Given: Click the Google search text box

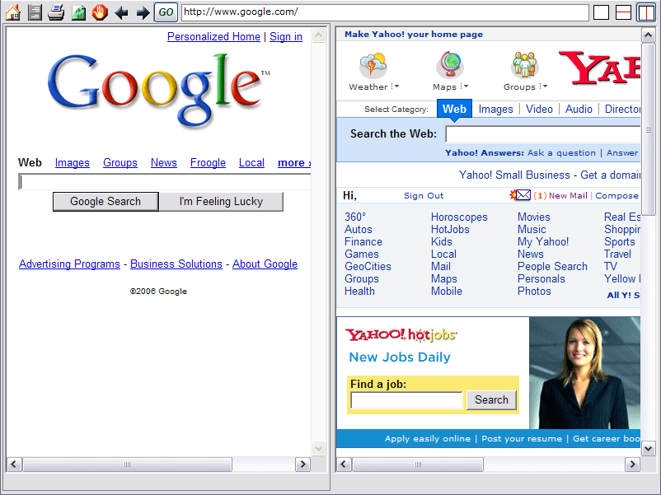Looking at the screenshot, I should [x=165, y=182].
